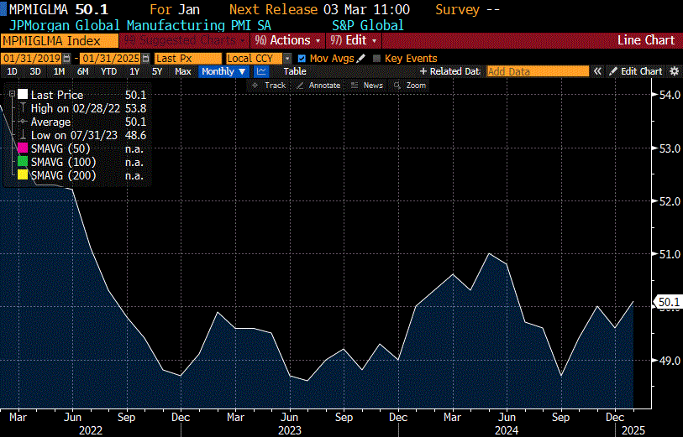Click the 50.1 last value axis label
Screen dimensions: 683x437
tap(668, 302)
